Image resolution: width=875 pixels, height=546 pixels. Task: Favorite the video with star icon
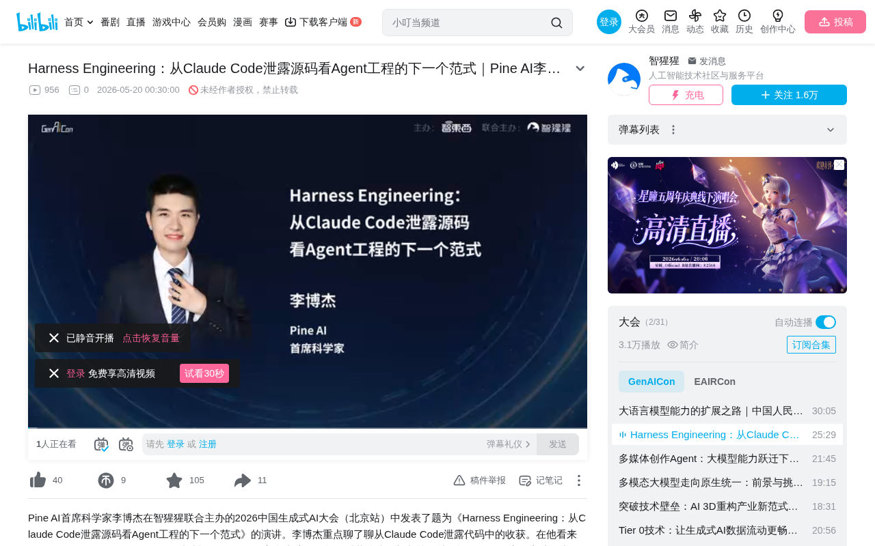tap(174, 480)
